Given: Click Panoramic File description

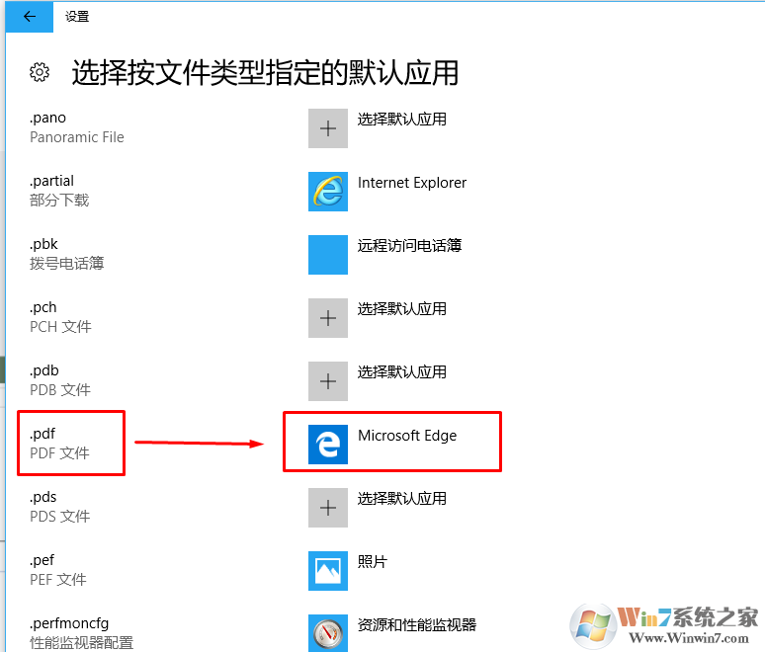Looking at the screenshot, I should pyautogui.click(x=77, y=137).
